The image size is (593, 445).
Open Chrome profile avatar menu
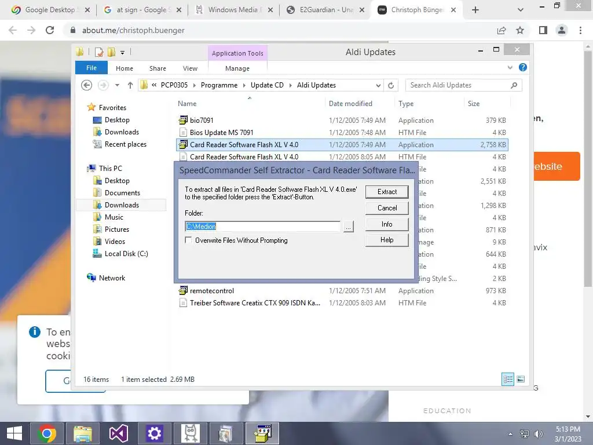[x=562, y=30]
